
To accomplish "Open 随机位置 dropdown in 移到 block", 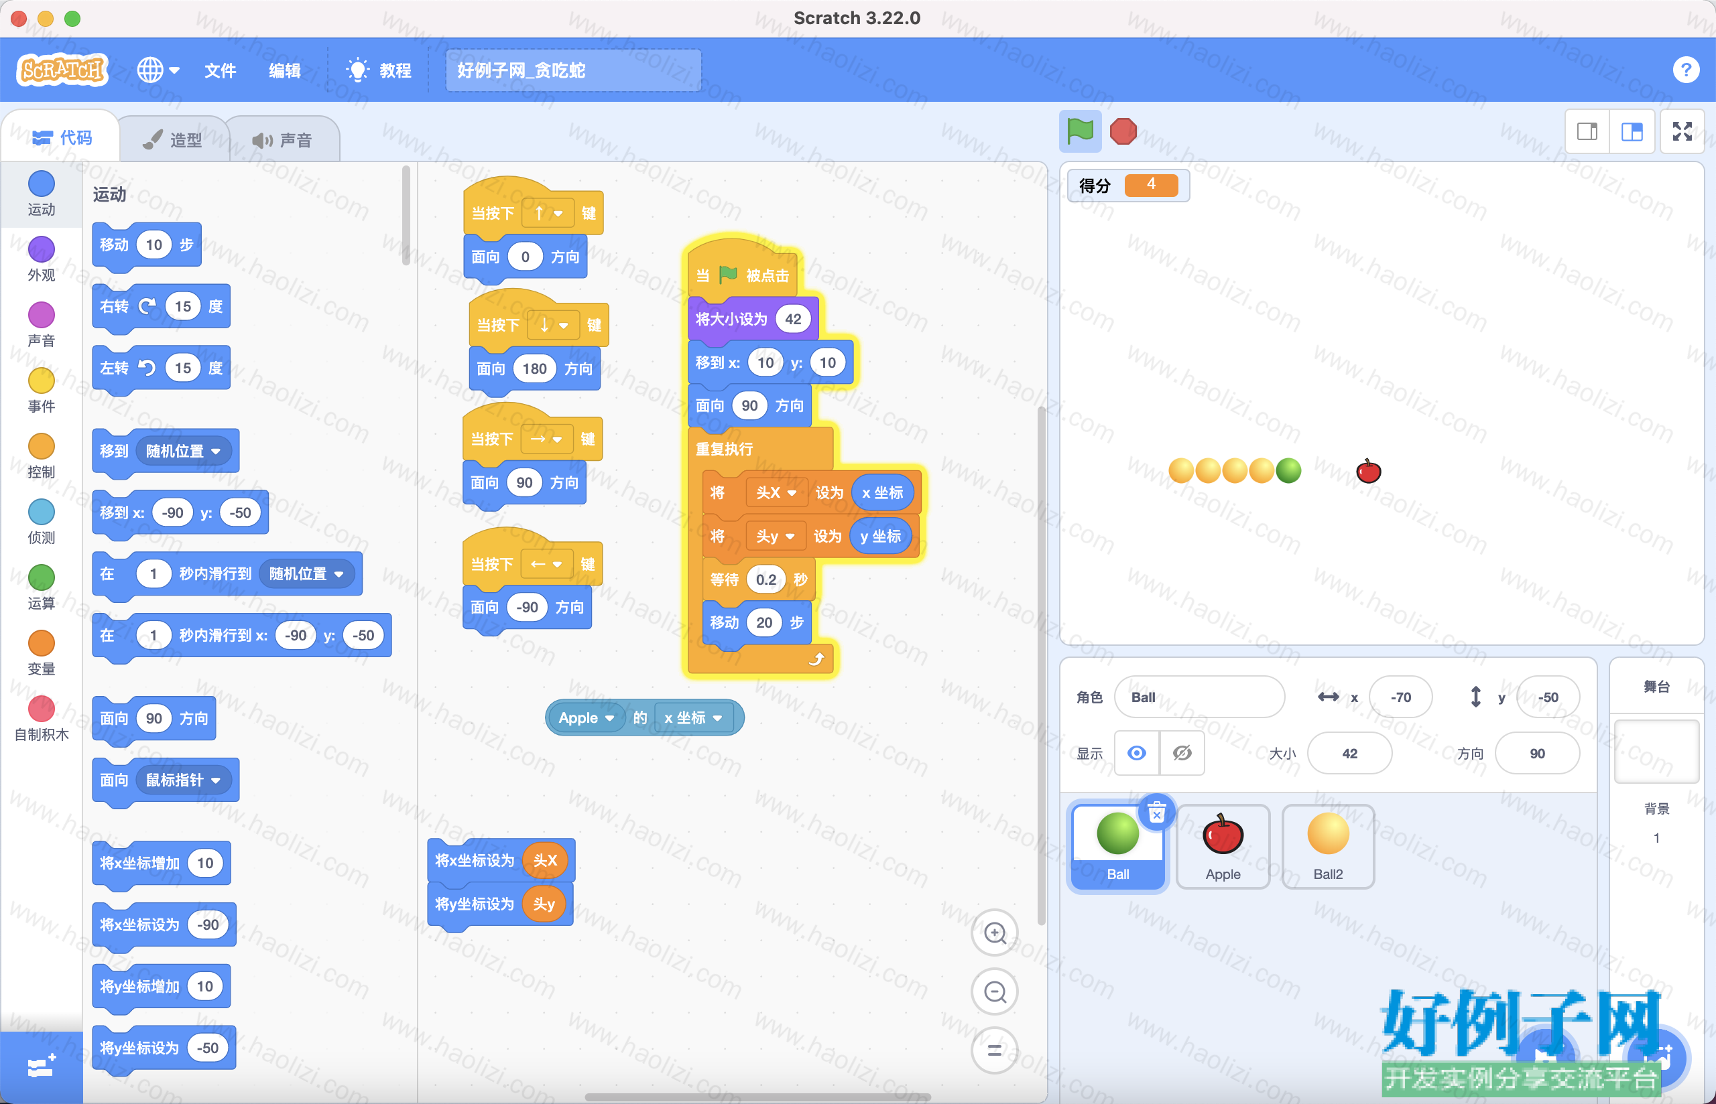I will coord(183,451).
